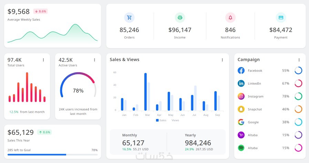Image resolution: width=309 pixels, height=163 pixels.
Task: Click the Sales This Year progress bar
Action: tap(52, 155)
